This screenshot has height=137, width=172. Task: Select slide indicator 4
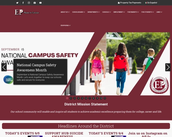click(79, 98)
